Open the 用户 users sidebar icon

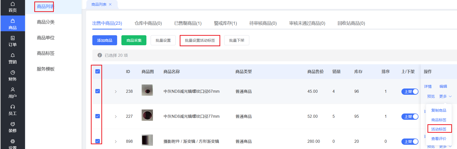[13, 89]
